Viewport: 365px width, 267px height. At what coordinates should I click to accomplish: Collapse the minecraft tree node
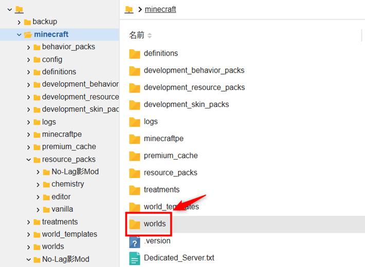click(20, 34)
